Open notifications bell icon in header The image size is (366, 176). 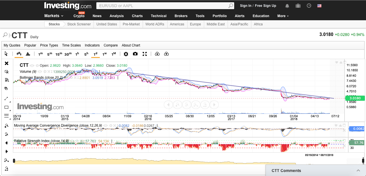tap(287, 6)
